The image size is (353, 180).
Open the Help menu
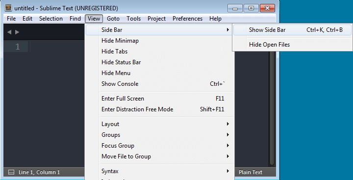(x=215, y=19)
